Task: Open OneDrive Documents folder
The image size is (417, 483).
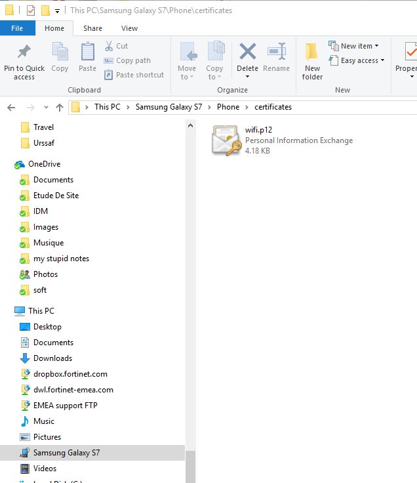Action: coord(53,180)
